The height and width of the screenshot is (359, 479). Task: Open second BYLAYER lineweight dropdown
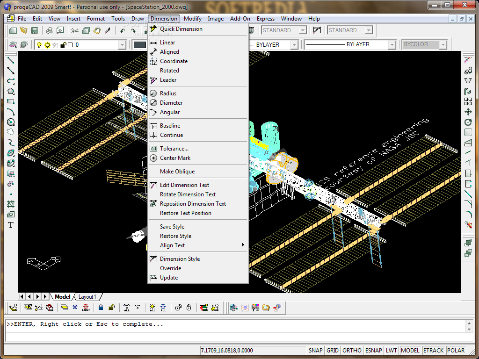(x=392, y=45)
